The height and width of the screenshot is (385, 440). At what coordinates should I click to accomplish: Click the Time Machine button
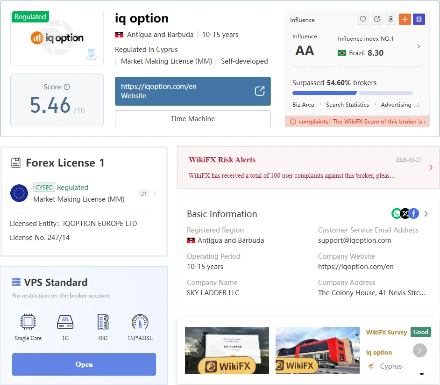tap(193, 119)
